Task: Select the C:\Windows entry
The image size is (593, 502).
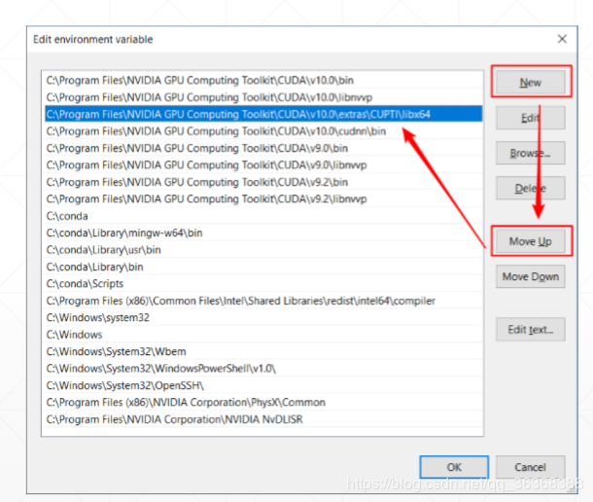Action: [x=263, y=335]
